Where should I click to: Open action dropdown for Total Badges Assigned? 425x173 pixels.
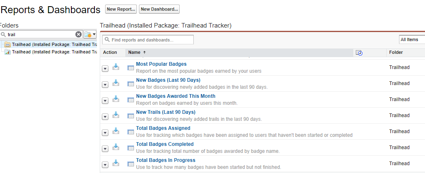pyautogui.click(x=105, y=132)
